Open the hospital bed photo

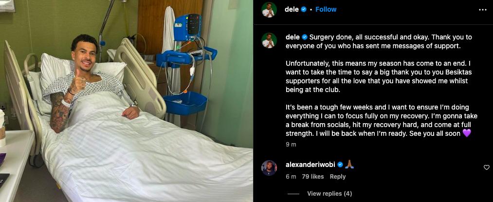[127, 101]
